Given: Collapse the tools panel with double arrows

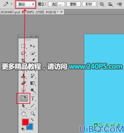Looking at the screenshot, I should (31, 37).
